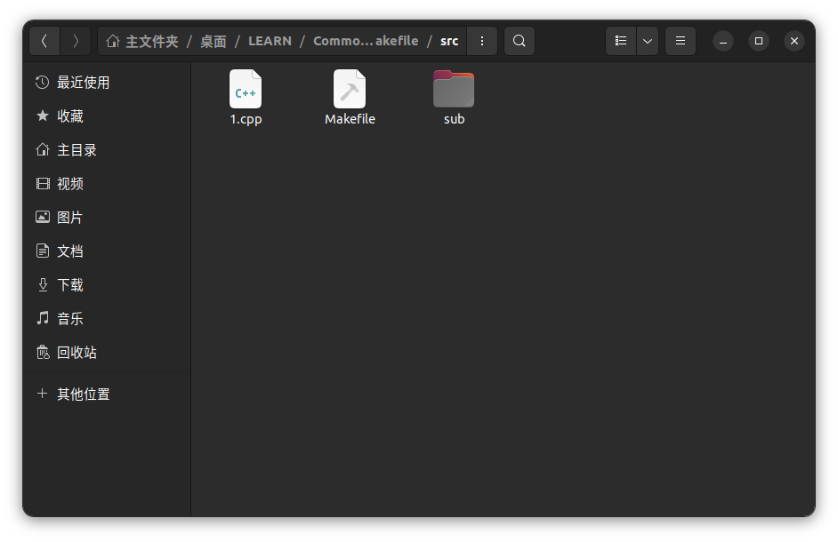Select 收藏 starred items in sidebar

[x=69, y=116]
